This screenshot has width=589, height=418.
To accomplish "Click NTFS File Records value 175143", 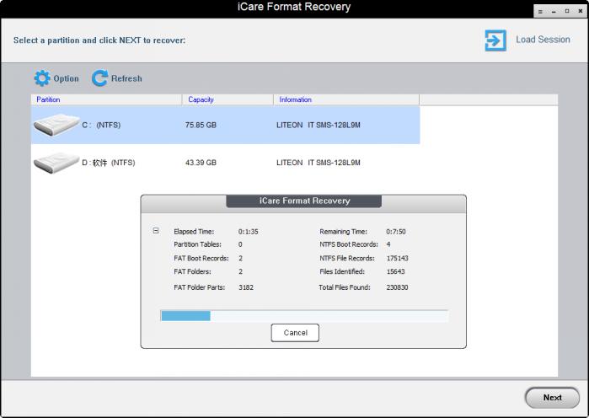I will 398,259.
